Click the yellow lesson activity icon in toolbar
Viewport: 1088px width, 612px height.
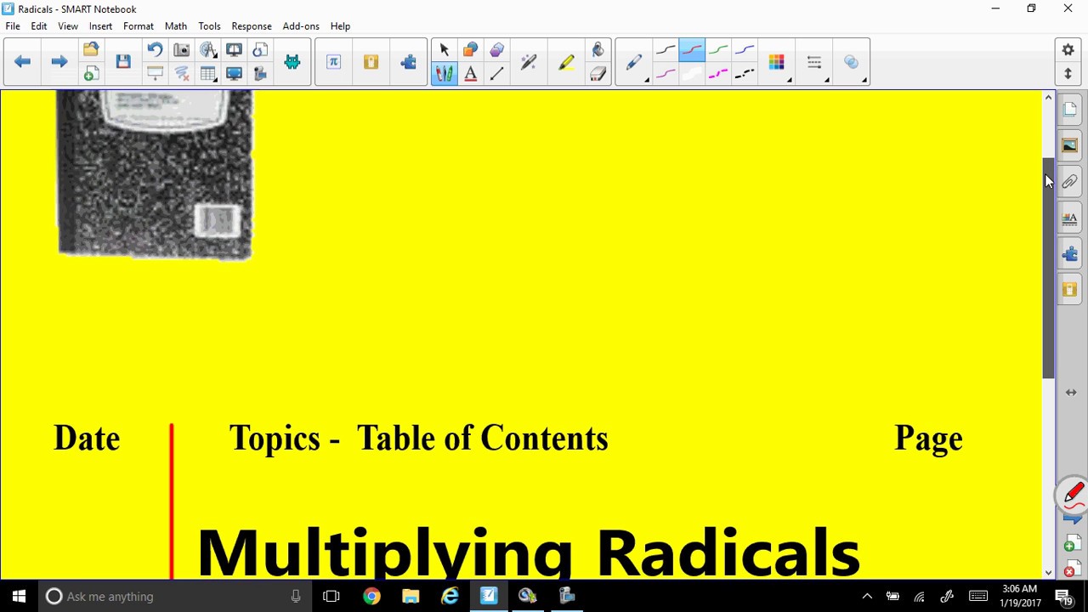(371, 61)
